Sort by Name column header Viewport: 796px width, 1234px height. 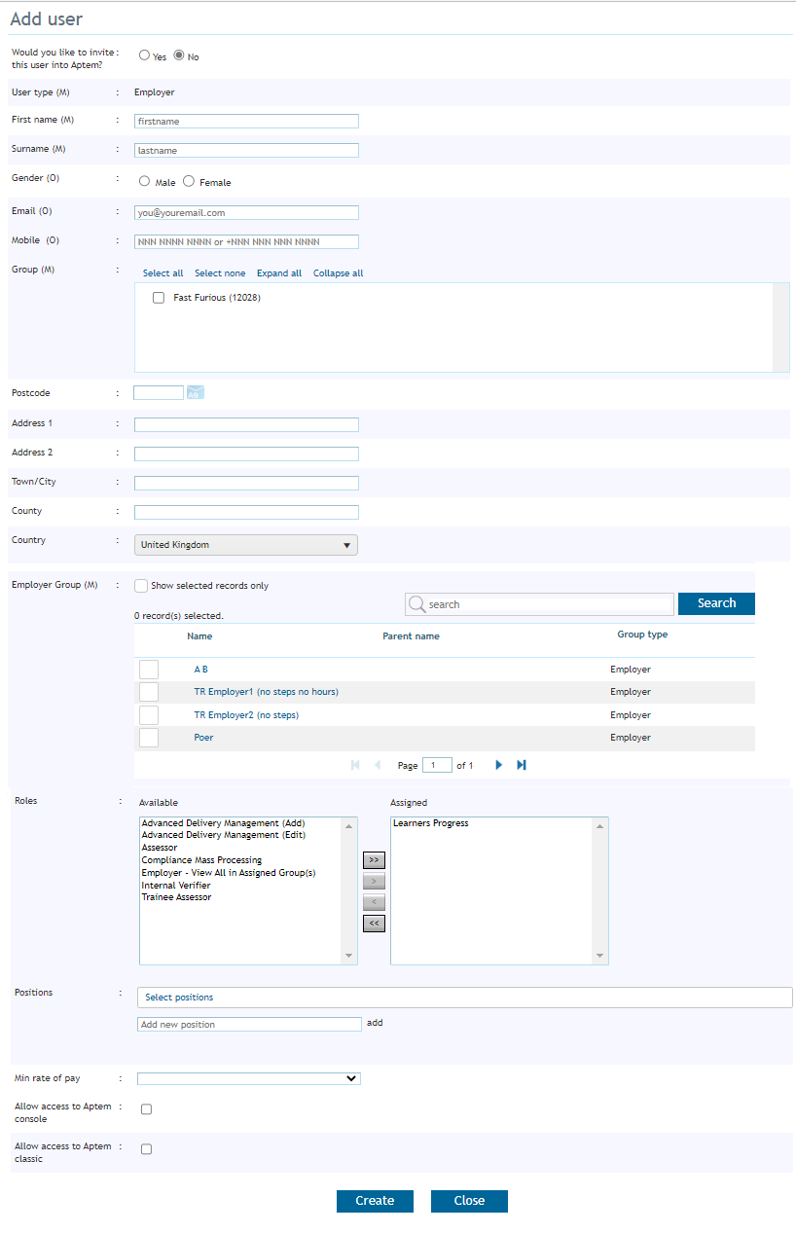[199, 636]
